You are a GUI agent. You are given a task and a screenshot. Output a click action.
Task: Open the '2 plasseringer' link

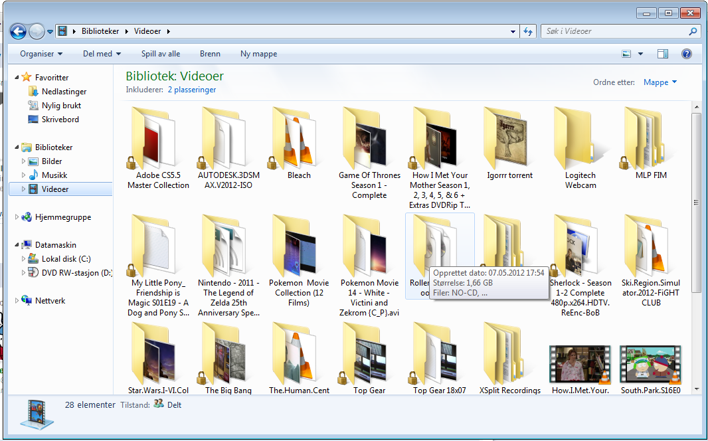(x=192, y=90)
